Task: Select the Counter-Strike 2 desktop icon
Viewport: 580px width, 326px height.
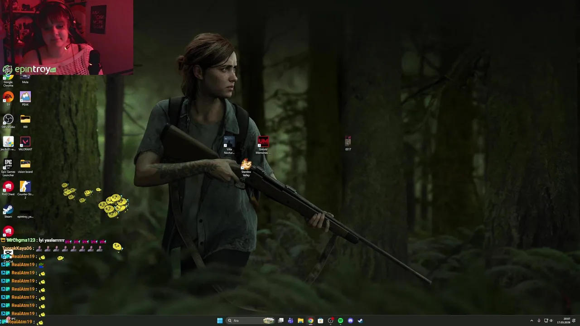Action: (25, 190)
